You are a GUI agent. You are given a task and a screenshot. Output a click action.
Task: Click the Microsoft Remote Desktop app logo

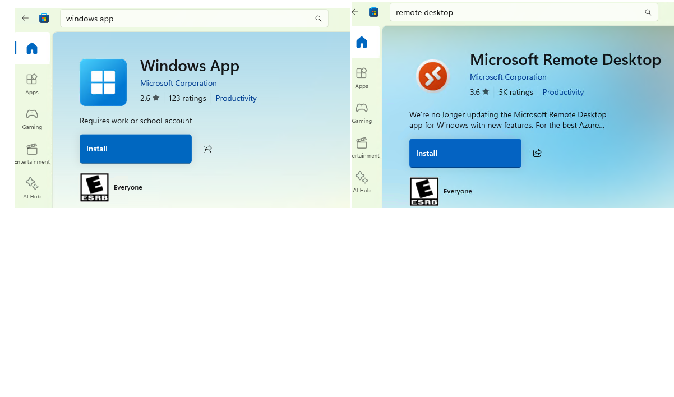(x=433, y=76)
